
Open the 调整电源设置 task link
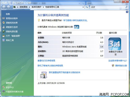coord(12,32)
